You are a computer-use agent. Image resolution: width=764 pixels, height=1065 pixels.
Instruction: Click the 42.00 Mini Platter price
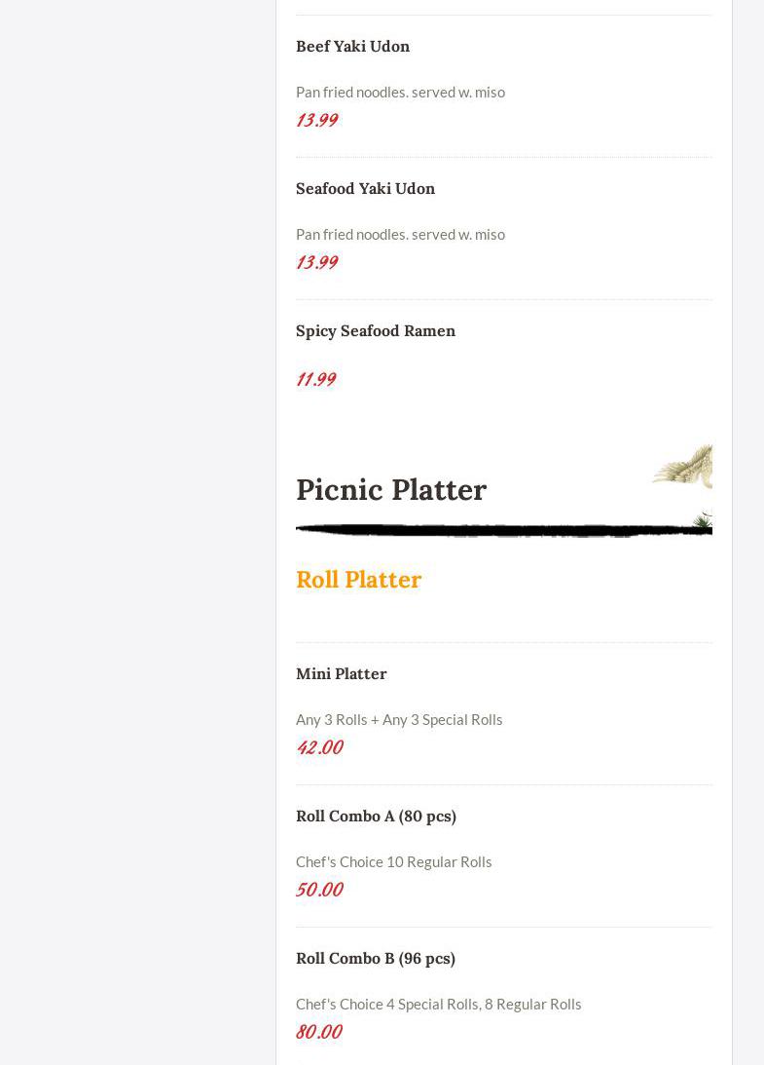319,746
